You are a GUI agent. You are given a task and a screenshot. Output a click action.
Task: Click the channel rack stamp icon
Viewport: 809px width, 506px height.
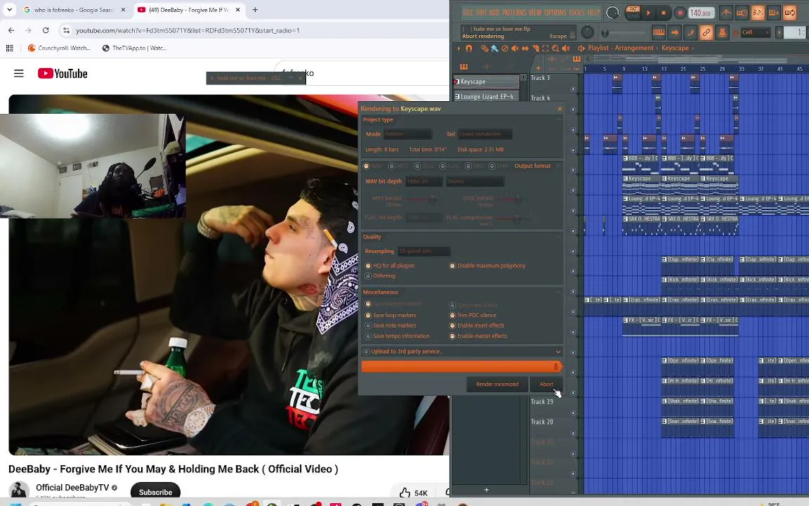pyautogui.click(x=723, y=32)
